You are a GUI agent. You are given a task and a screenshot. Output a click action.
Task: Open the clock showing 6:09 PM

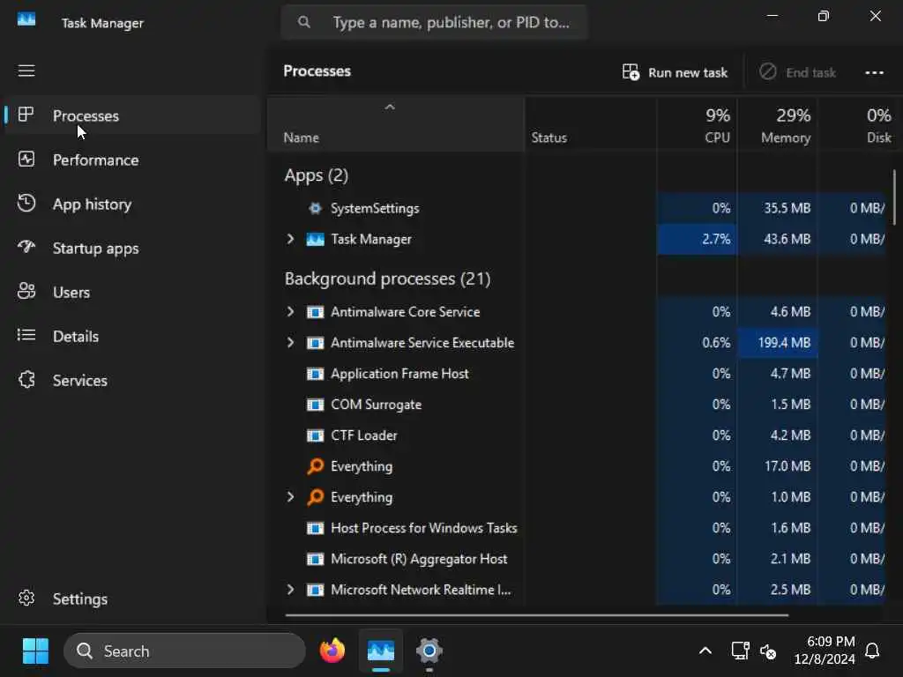click(825, 651)
